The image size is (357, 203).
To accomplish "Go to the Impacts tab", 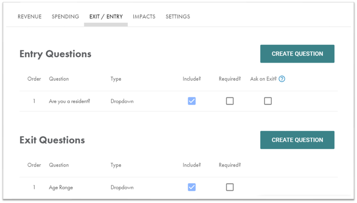I will coord(144,17).
